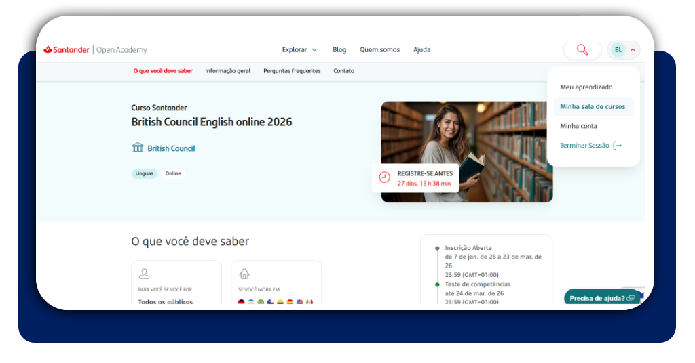Click the British Council institution icon
Screen dimensions: 695x363
tap(138, 147)
